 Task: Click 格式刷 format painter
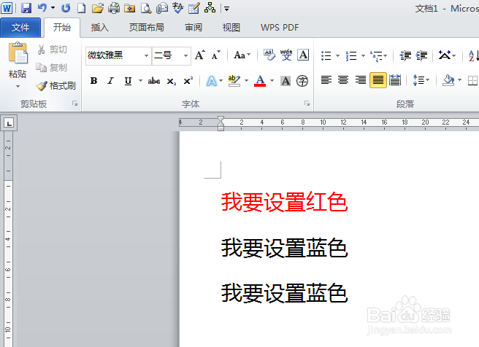point(56,86)
